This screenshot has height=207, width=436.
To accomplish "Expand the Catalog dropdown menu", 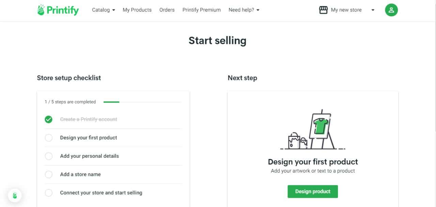I will click(x=104, y=10).
